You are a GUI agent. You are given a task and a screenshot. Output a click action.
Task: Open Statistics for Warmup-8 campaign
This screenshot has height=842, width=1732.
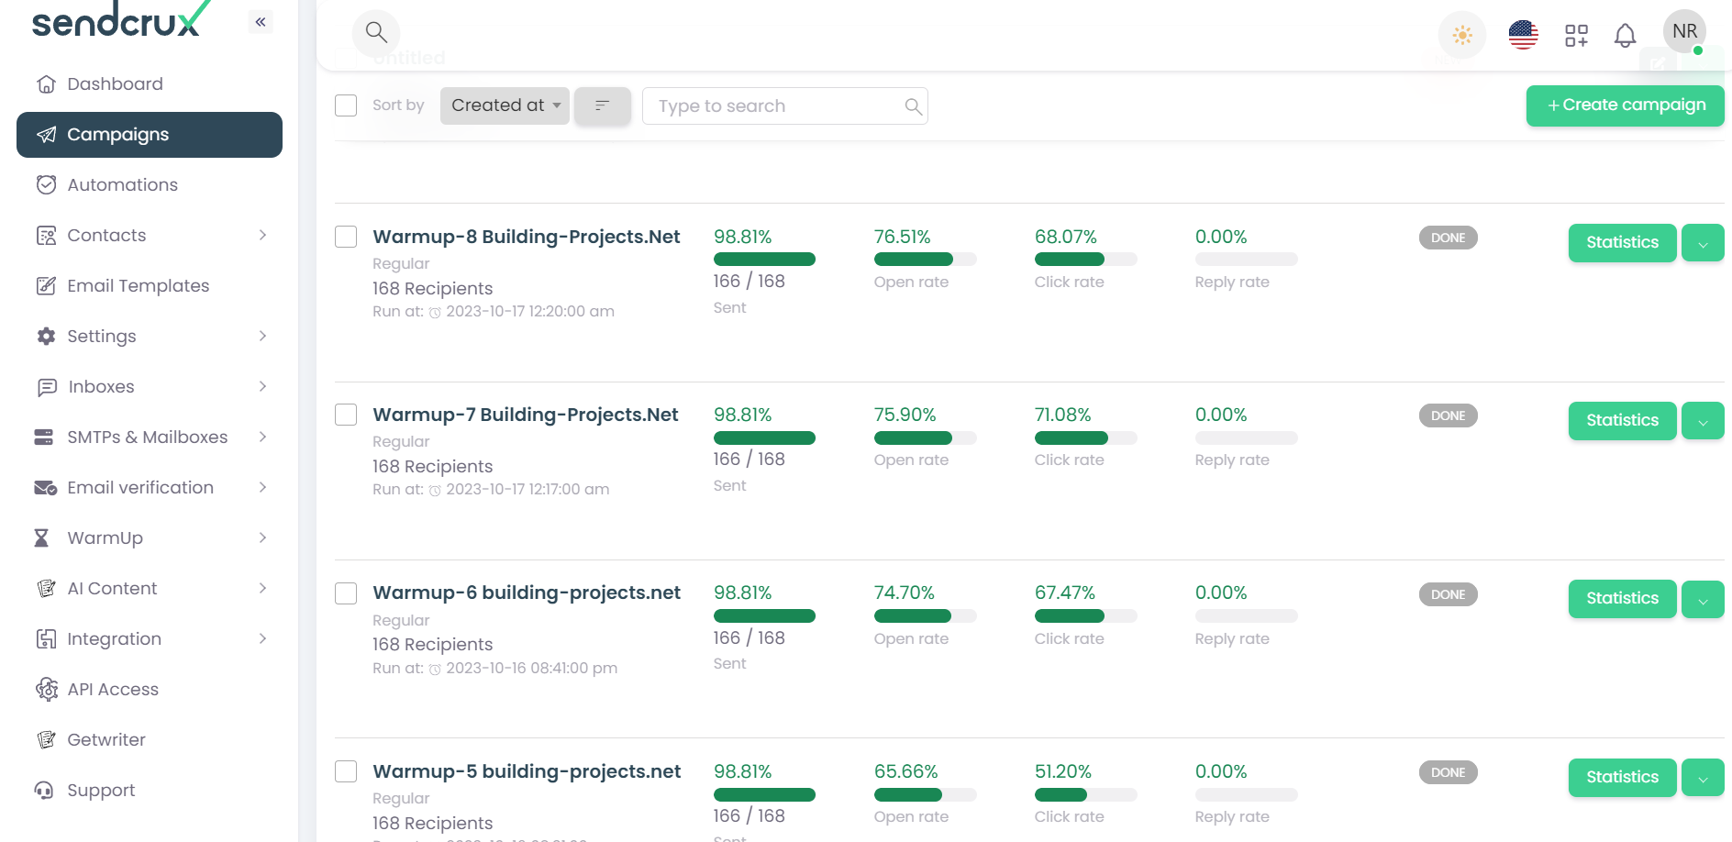pos(1622,243)
